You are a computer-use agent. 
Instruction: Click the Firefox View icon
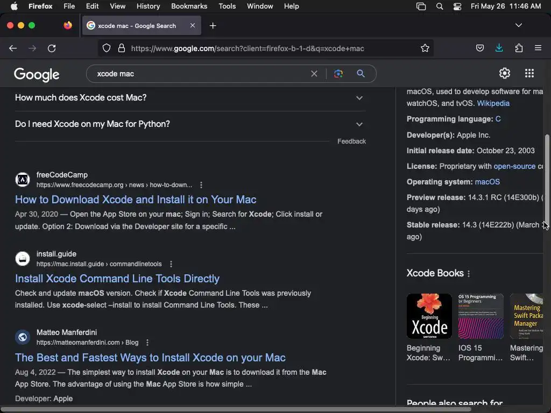[x=68, y=26]
